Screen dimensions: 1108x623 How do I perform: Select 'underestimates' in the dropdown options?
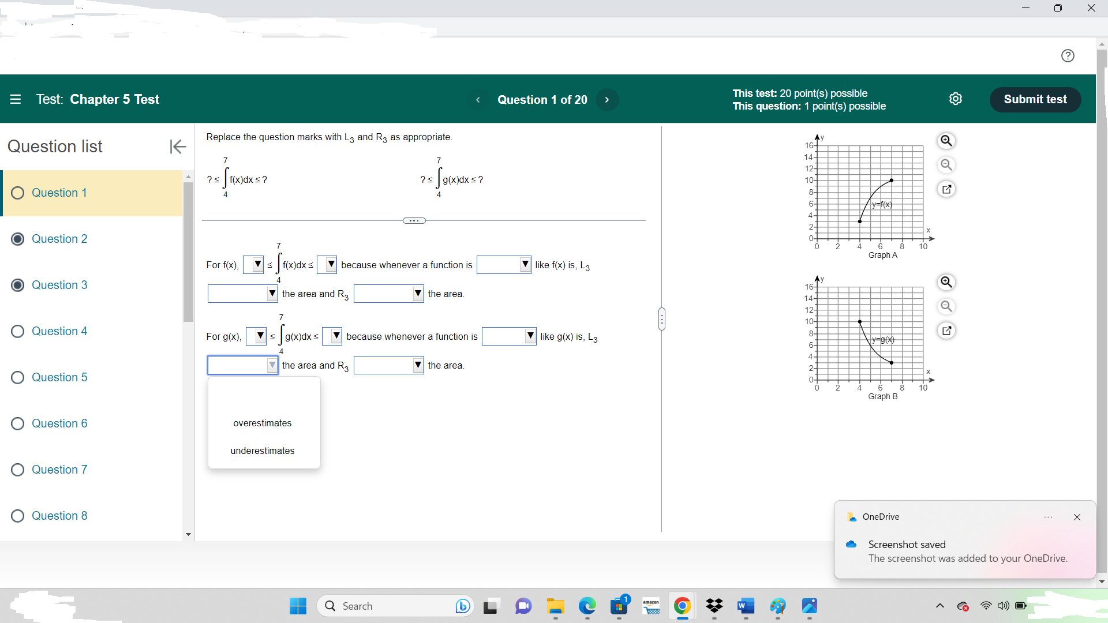pyautogui.click(x=263, y=451)
